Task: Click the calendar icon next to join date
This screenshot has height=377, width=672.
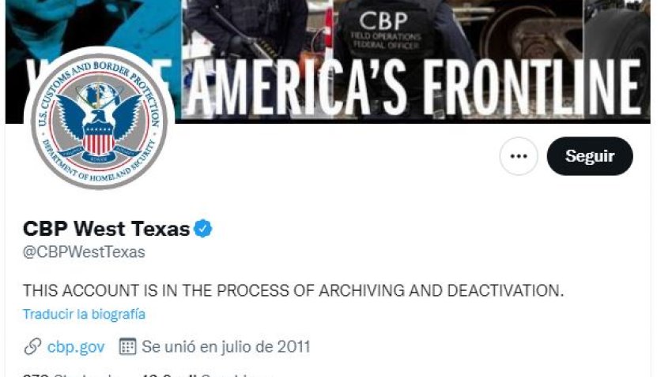Action: coord(128,347)
